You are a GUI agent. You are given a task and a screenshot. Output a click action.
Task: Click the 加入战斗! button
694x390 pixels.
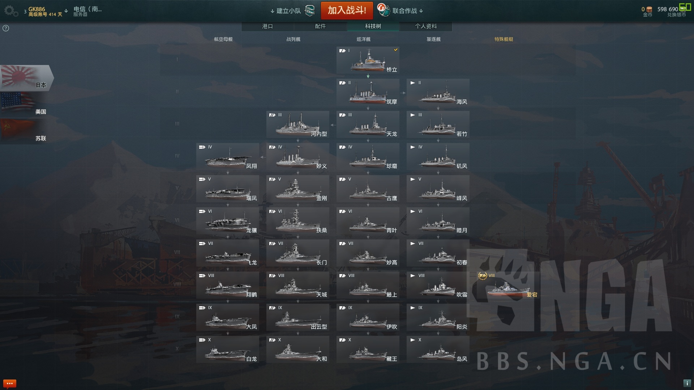(347, 10)
